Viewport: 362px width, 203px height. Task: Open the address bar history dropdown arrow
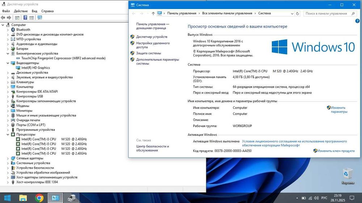292,14
